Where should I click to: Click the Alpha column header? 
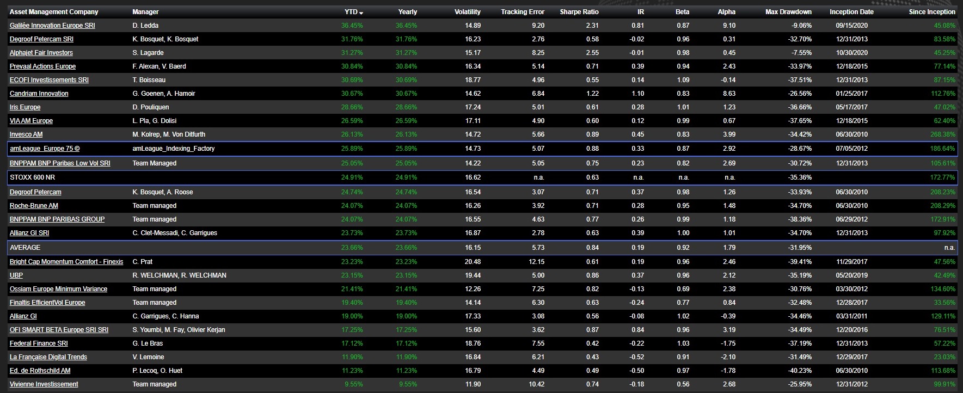[x=726, y=12]
